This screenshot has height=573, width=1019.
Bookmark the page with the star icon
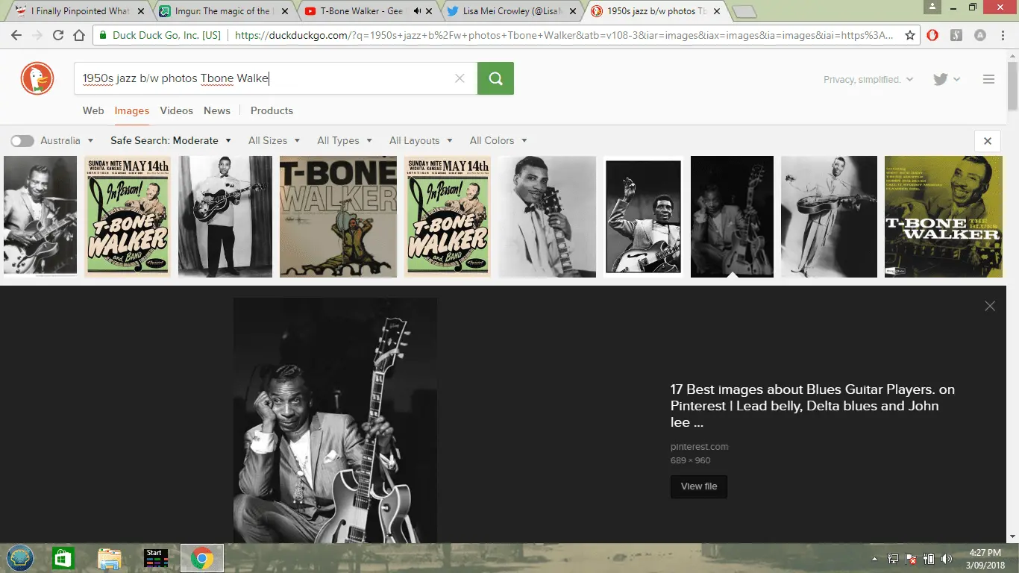click(909, 35)
